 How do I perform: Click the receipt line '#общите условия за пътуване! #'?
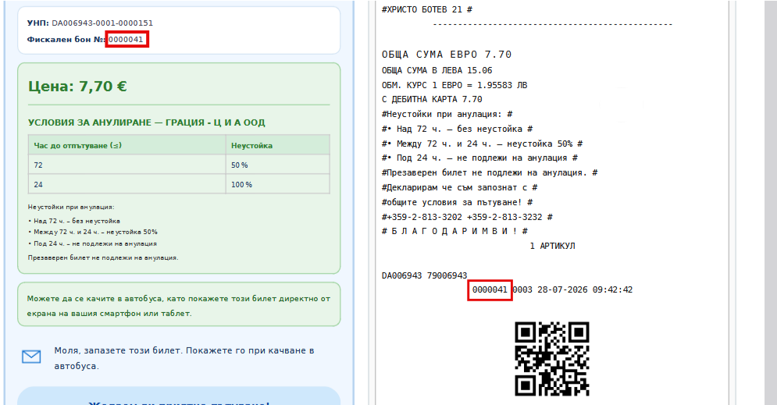457,203
